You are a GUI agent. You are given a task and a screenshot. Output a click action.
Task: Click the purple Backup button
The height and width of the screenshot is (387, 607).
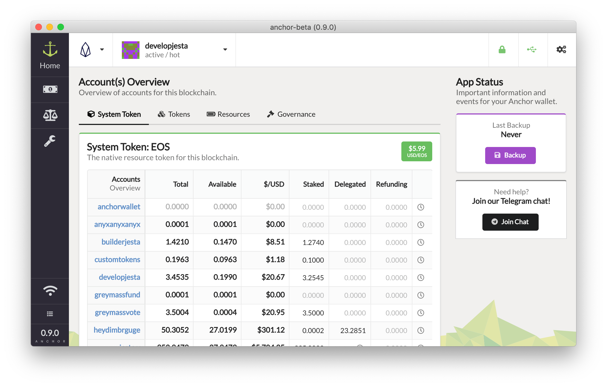click(x=510, y=156)
